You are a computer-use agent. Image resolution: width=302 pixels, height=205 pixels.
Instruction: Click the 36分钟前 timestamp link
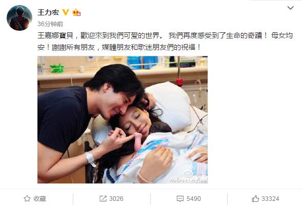(50, 24)
